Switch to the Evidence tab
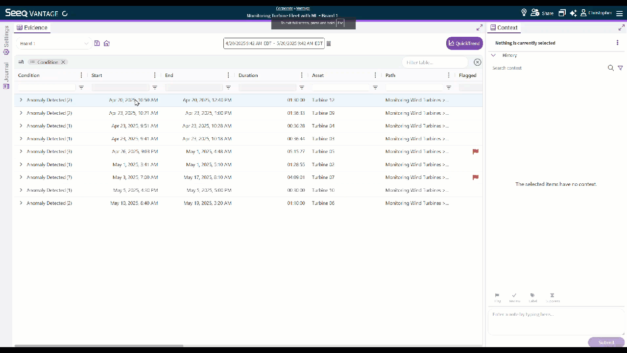 [32, 28]
